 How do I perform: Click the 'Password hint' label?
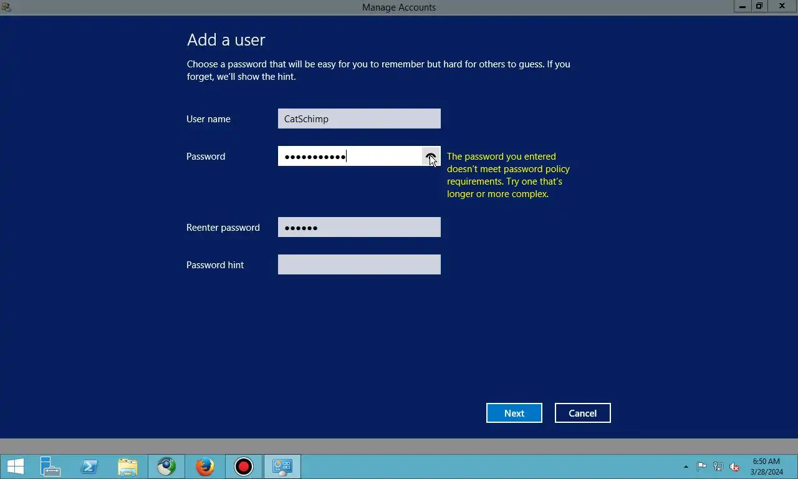[215, 265]
